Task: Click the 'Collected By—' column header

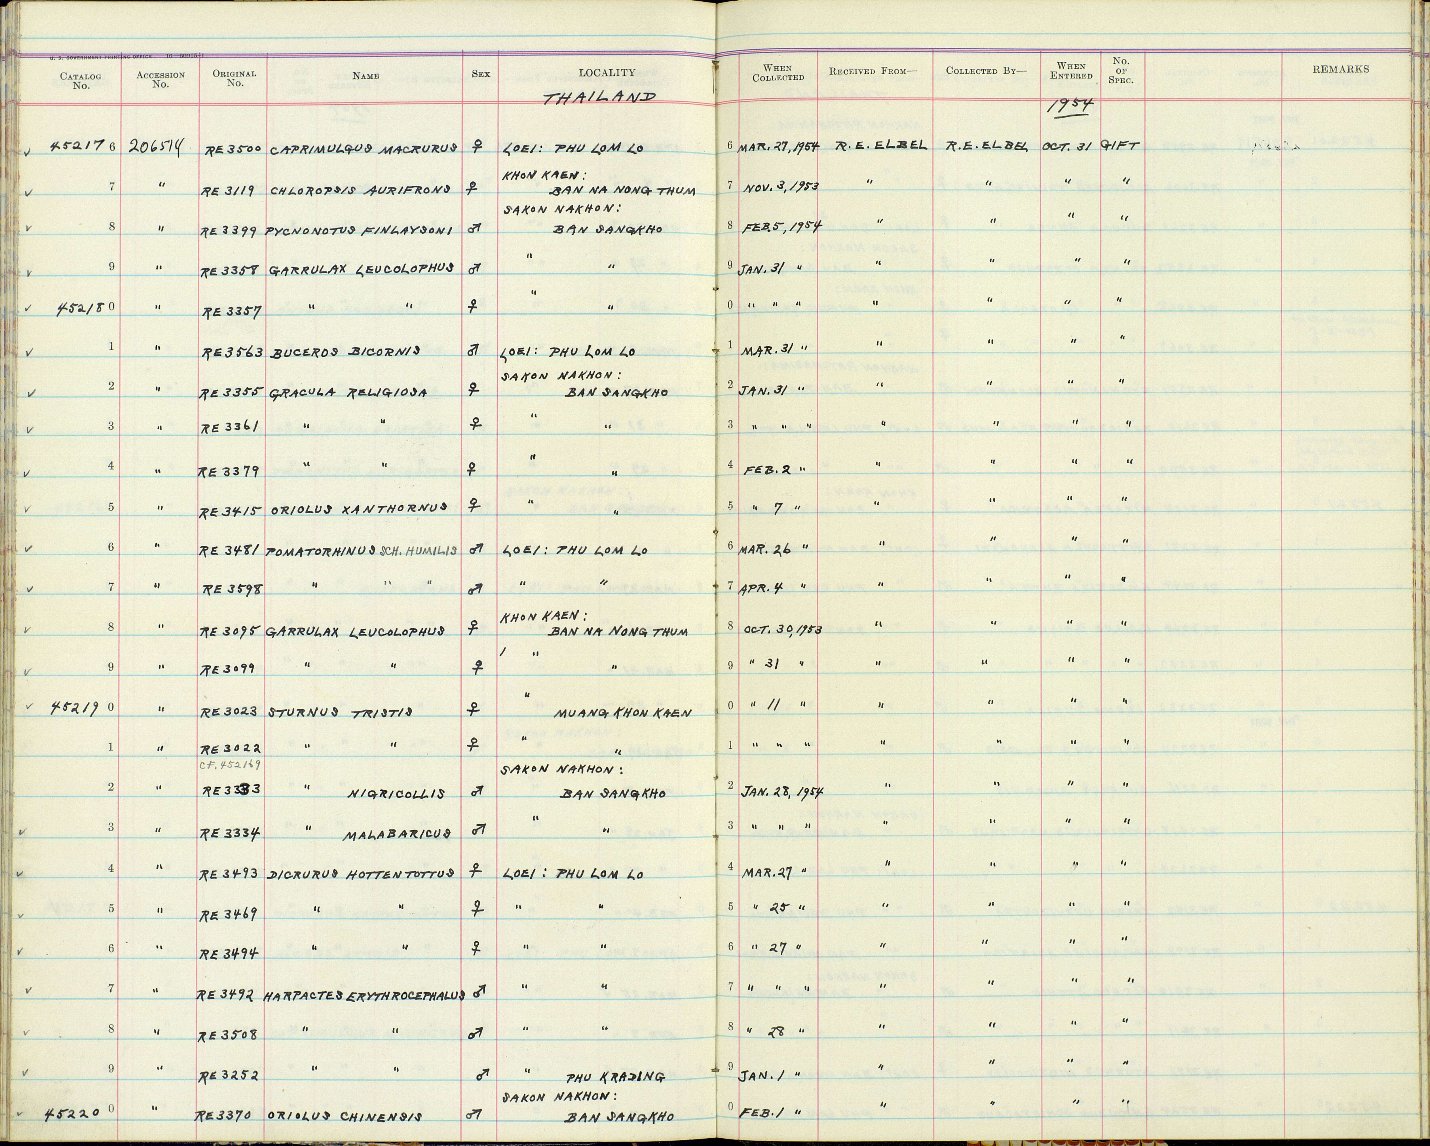Action: (986, 71)
